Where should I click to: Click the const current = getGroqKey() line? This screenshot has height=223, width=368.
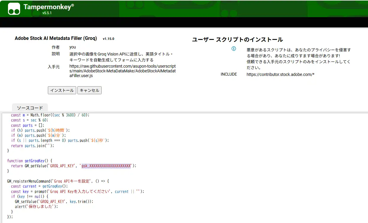[x=39, y=186]
